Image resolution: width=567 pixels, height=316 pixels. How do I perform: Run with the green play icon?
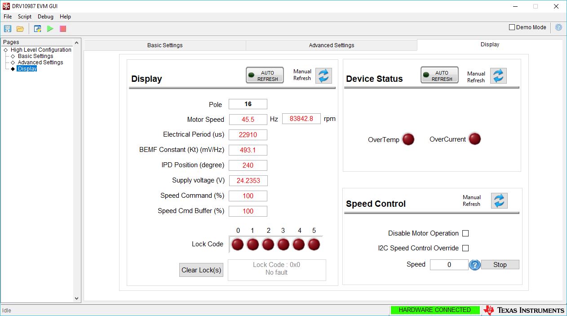pos(50,29)
